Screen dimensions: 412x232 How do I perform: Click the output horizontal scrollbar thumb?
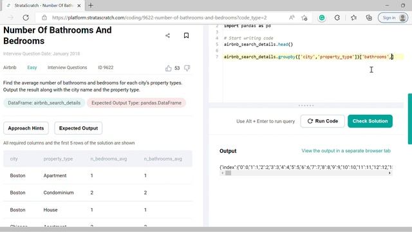click(228, 173)
